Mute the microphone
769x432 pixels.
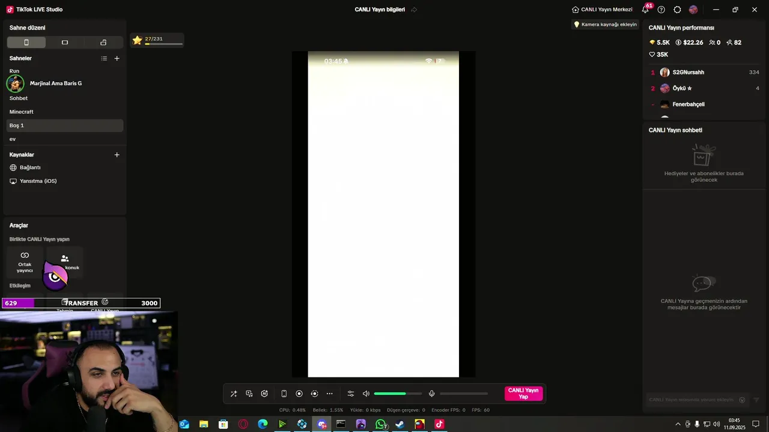click(x=431, y=394)
